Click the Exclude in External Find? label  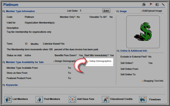(x=134, y=57)
